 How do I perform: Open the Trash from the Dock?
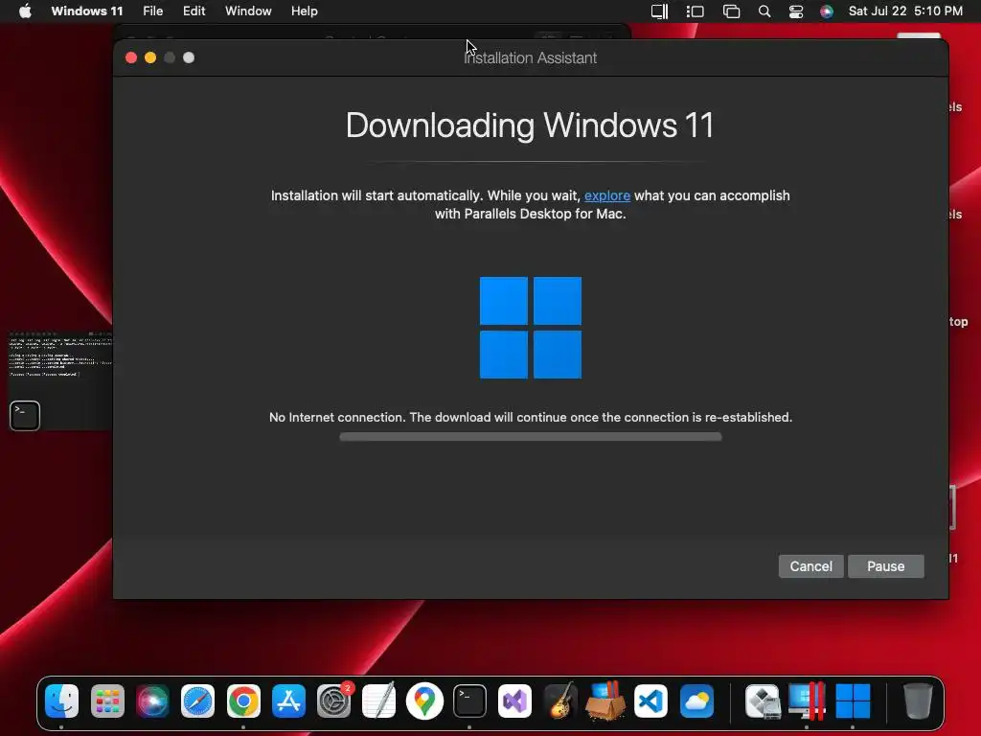[x=918, y=701]
